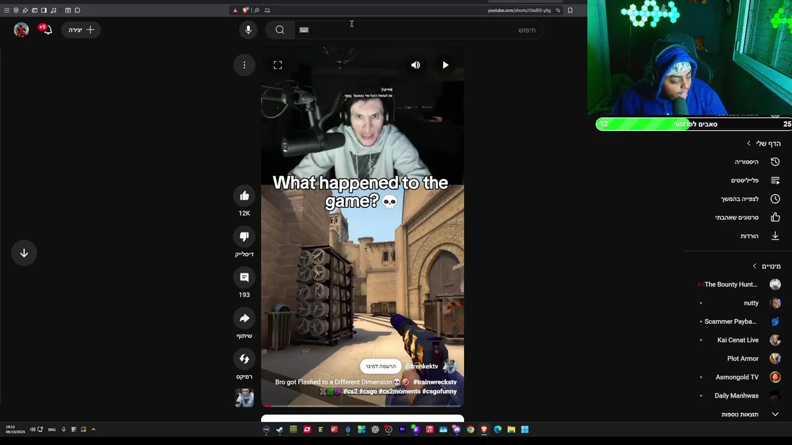Switch the ENG input language indicator
The height and width of the screenshot is (445, 792).
pos(52,430)
